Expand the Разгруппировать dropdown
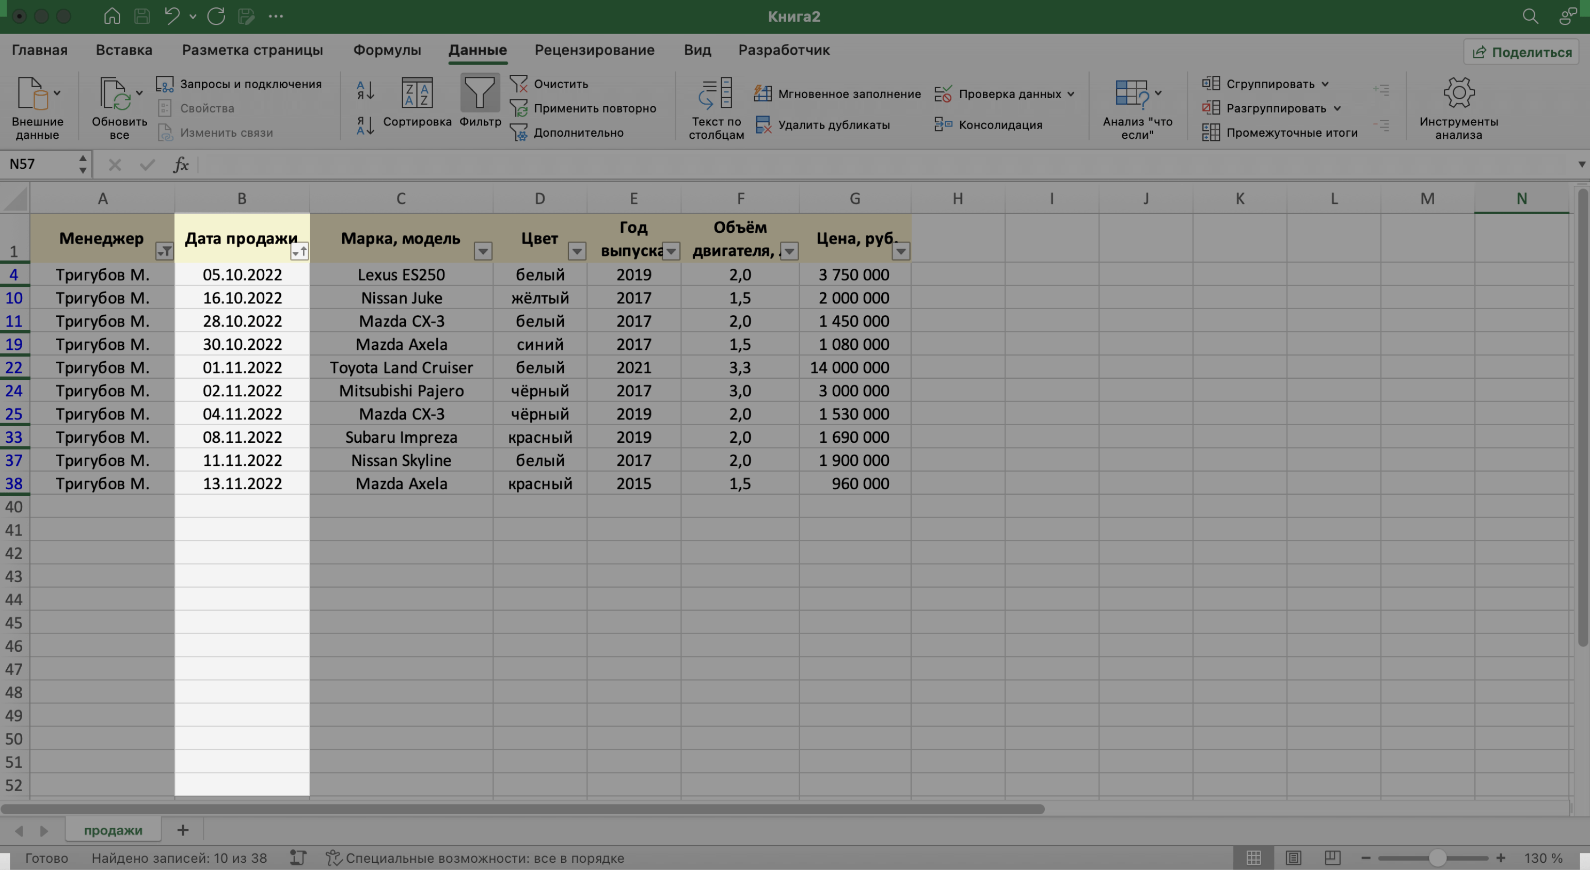The image size is (1590, 870). pyautogui.click(x=1336, y=108)
